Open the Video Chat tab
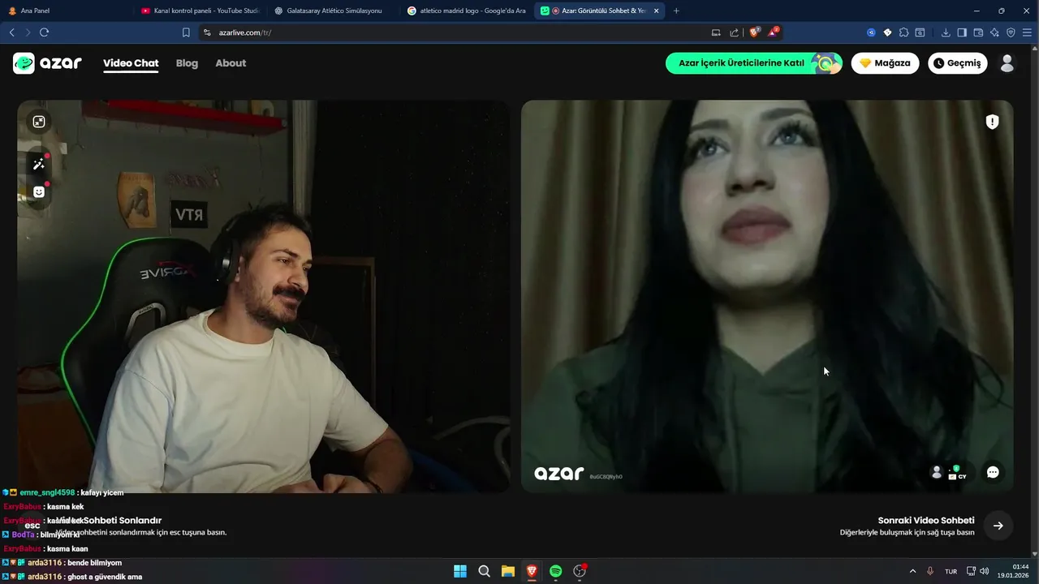Viewport: 1039px width, 584px height. click(131, 63)
